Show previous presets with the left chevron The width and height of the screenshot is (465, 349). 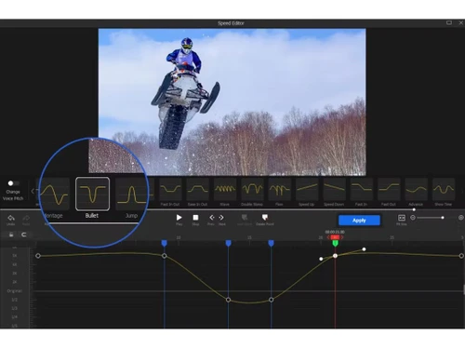pyautogui.click(x=33, y=191)
